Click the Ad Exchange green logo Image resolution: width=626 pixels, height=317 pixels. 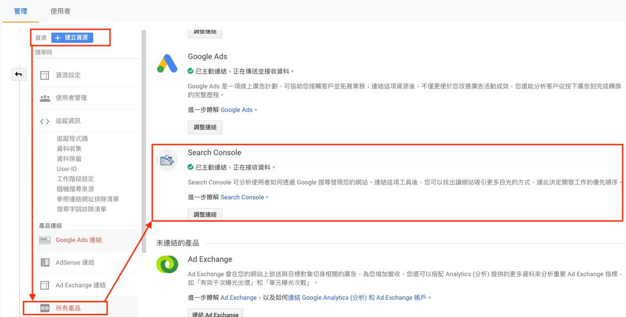167,266
